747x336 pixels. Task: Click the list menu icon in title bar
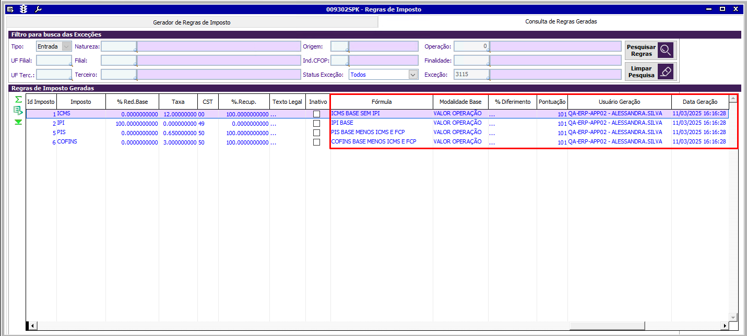click(9, 9)
